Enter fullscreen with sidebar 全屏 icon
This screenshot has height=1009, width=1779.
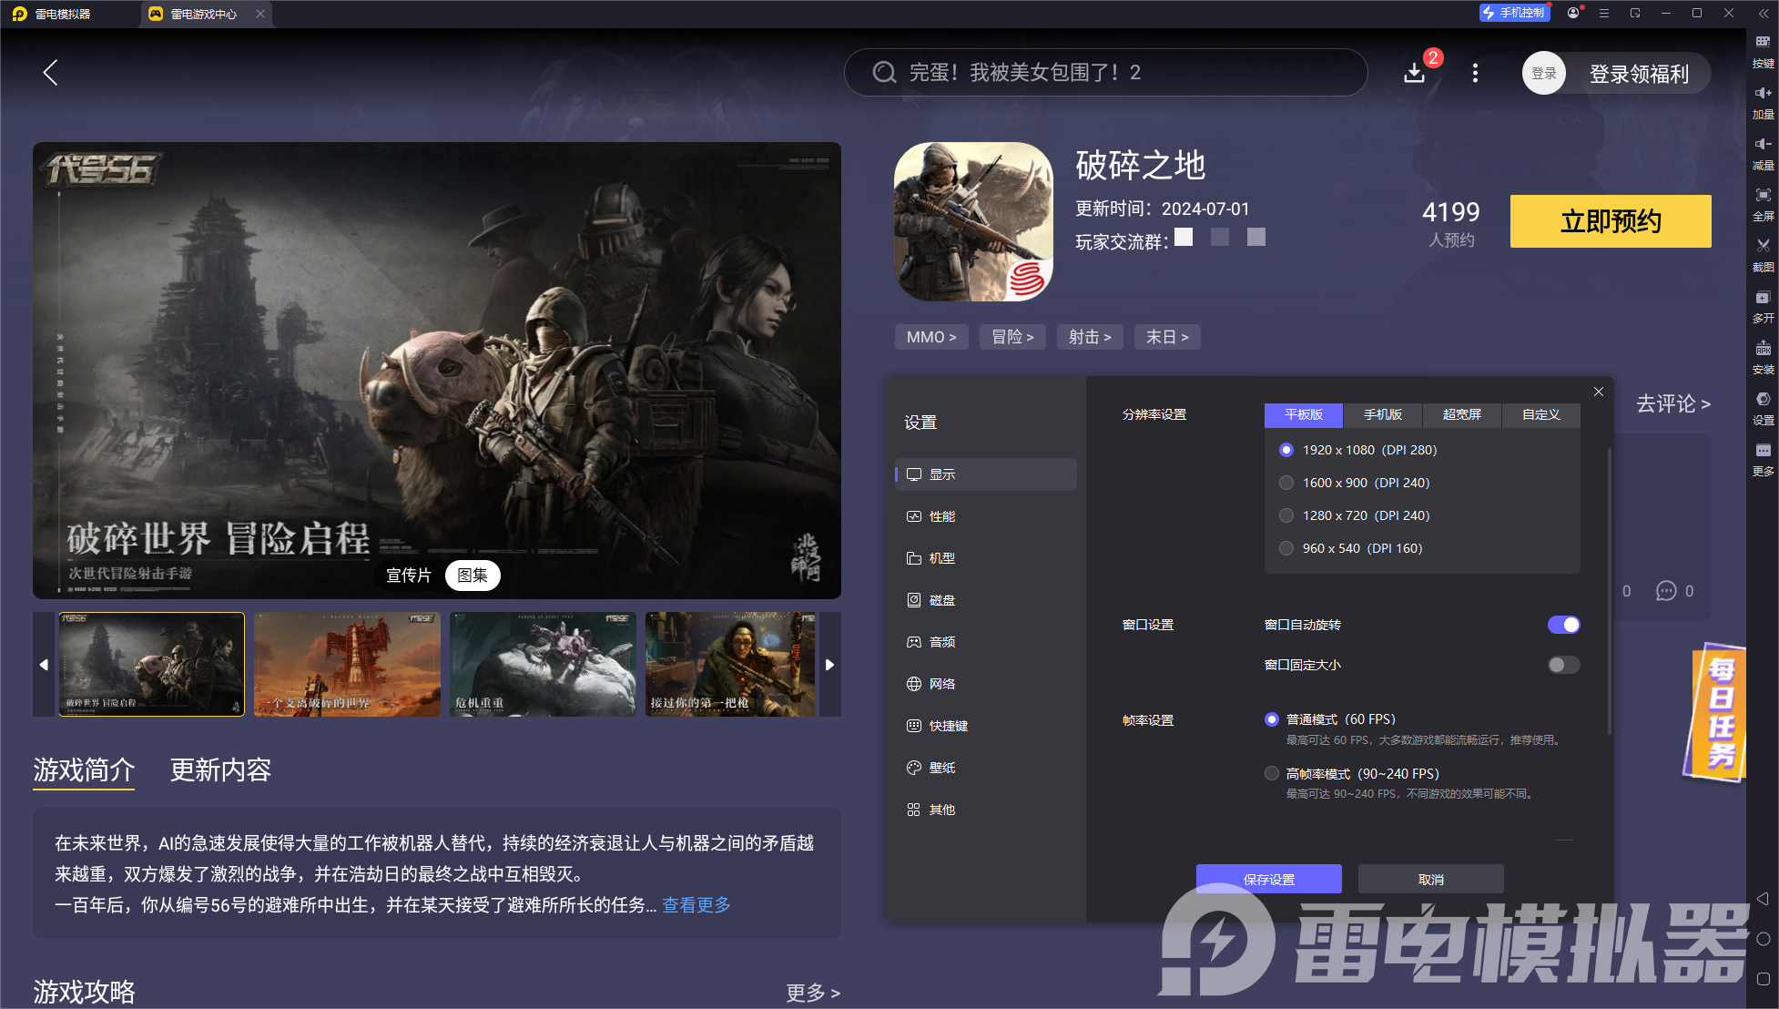[1764, 204]
